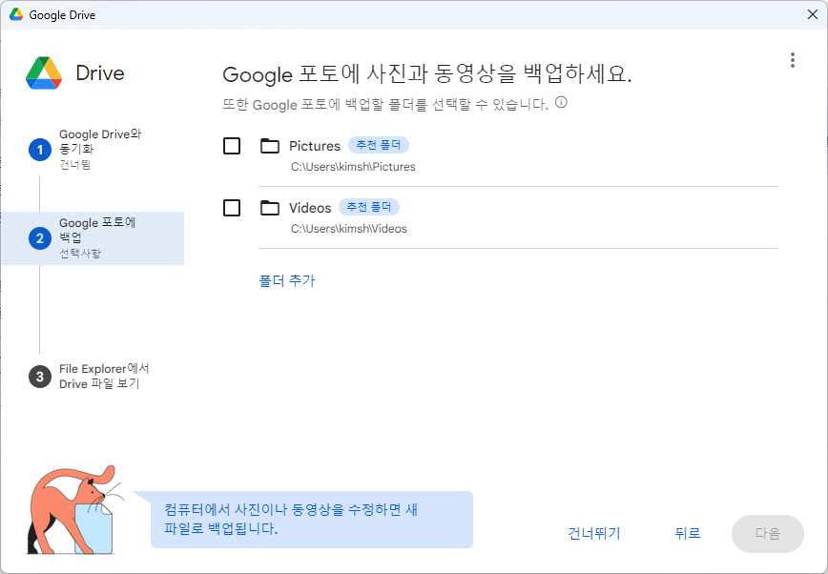Click the info icon beside the subtitle

click(561, 103)
